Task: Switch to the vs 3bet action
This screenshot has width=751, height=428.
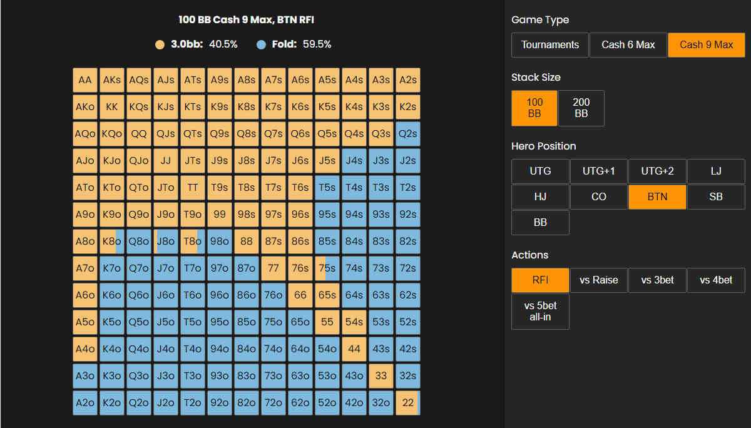Action: 657,280
